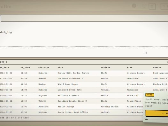
Task: Click the 04:05 time cell
Action: [24, 84]
